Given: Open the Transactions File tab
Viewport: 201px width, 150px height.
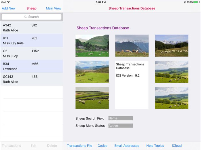Looking at the screenshot, I should pos(80,146).
